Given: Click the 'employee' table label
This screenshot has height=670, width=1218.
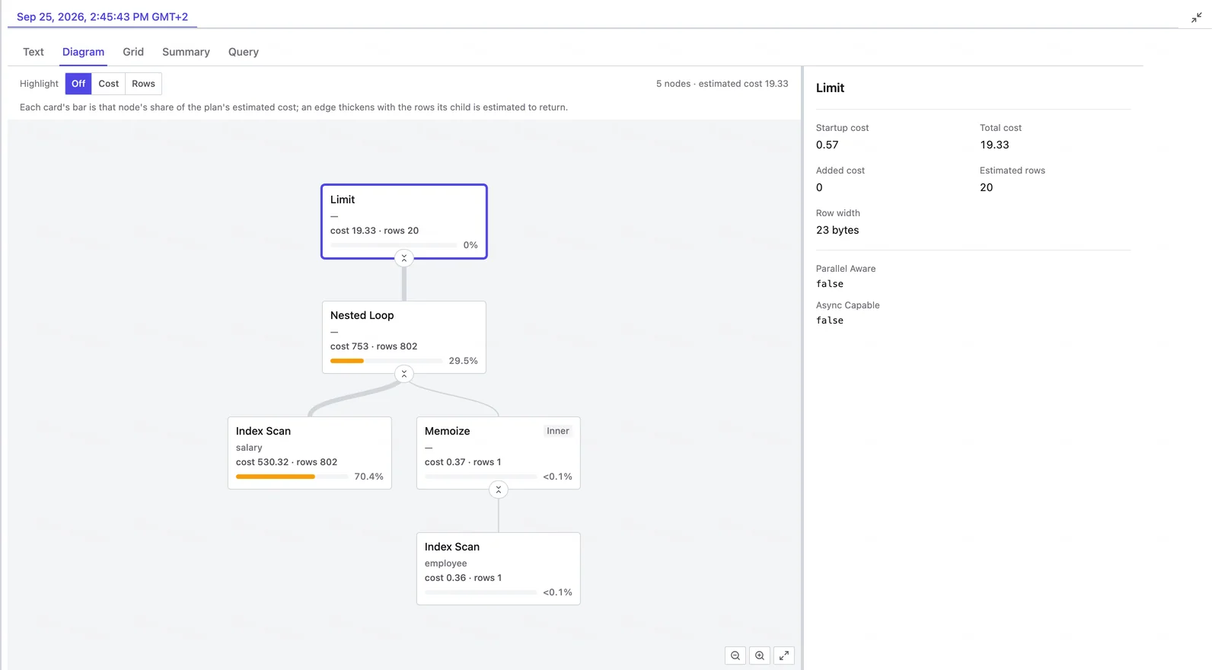Looking at the screenshot, I should [x=446, y=563].
